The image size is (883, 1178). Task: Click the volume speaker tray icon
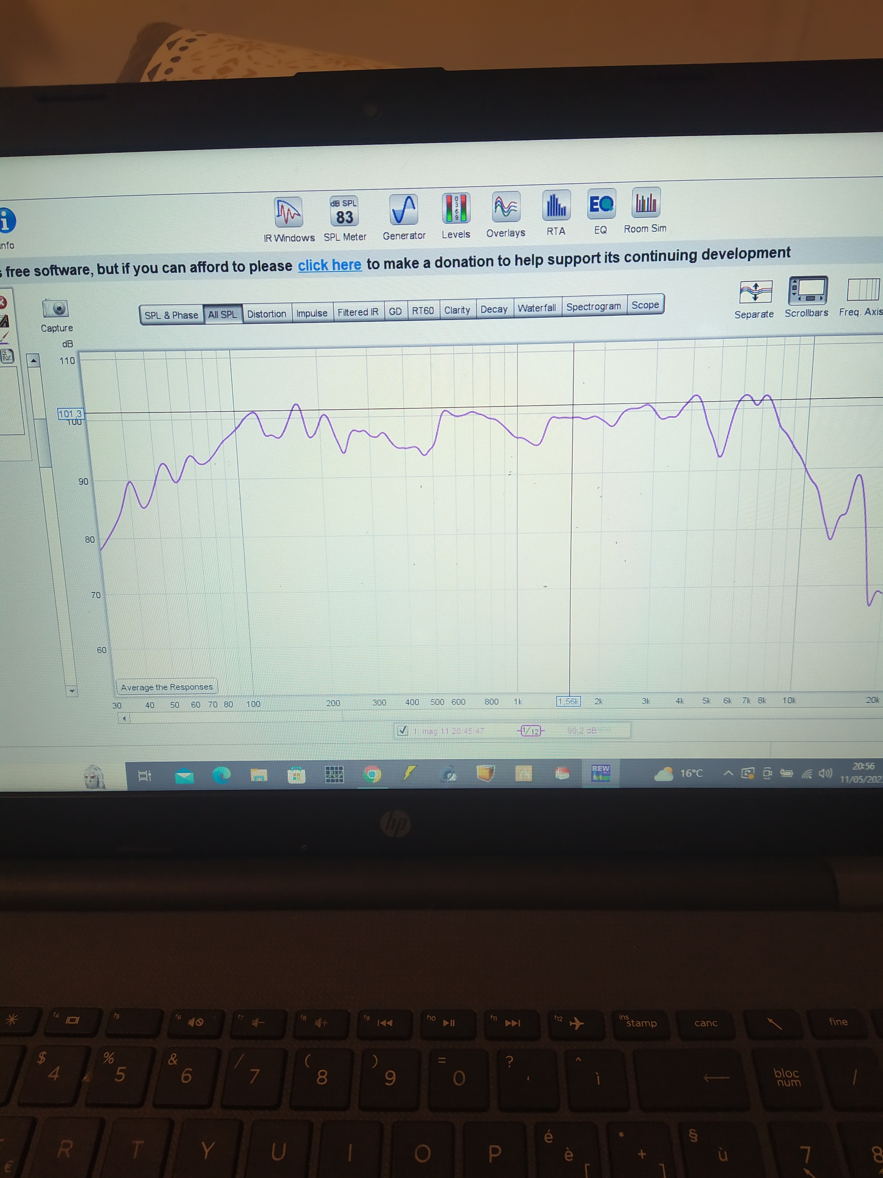pos(826,773)
